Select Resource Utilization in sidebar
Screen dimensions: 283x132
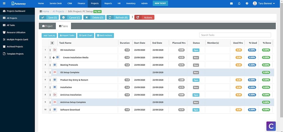coord(16,32)
